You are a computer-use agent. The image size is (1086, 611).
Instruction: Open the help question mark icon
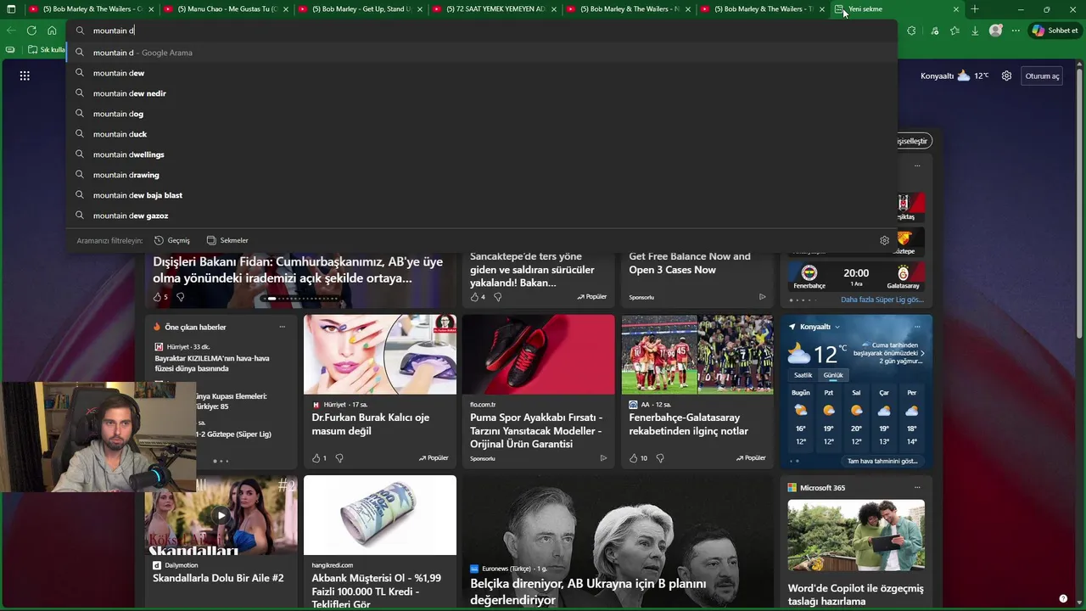coord(1063,598)
